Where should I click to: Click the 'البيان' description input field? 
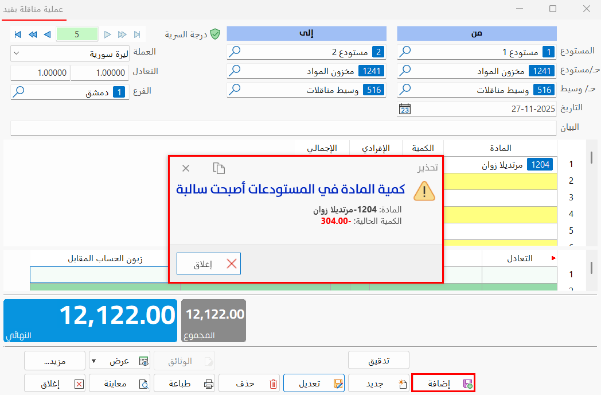283,127
